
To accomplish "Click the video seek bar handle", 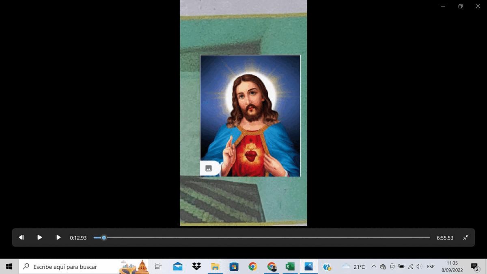I will tap(104, 237).
